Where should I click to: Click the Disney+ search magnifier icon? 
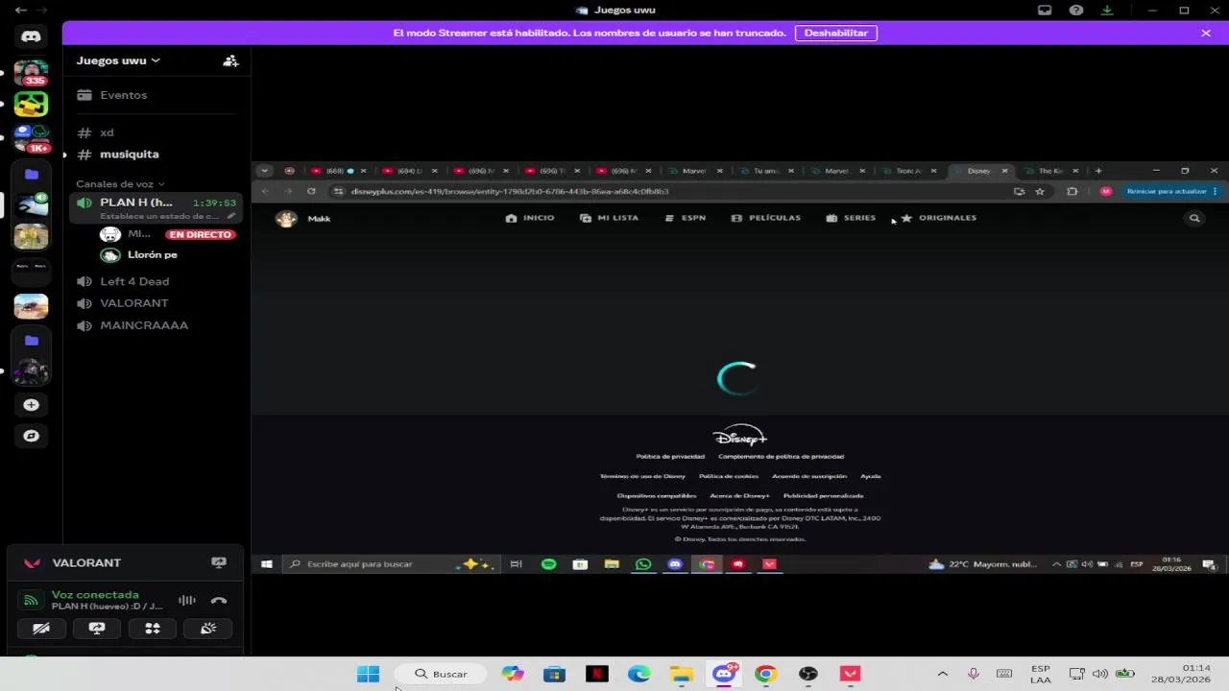pos(1194,219)
